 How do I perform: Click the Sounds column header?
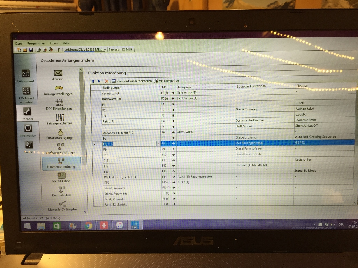click(x=325, y=85)
